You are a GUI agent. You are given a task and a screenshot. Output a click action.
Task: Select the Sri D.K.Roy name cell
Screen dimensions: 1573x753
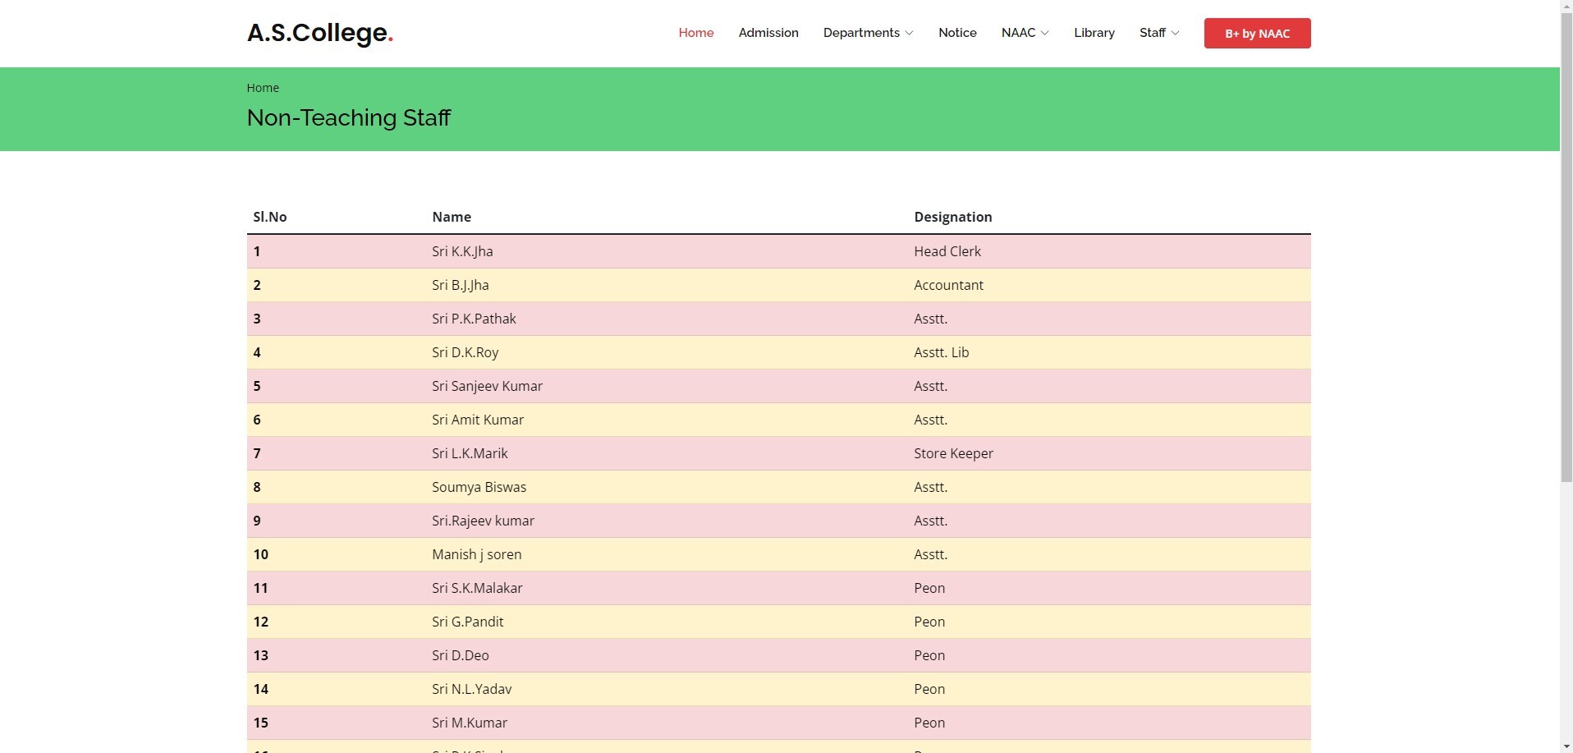(x=465, y=352)
